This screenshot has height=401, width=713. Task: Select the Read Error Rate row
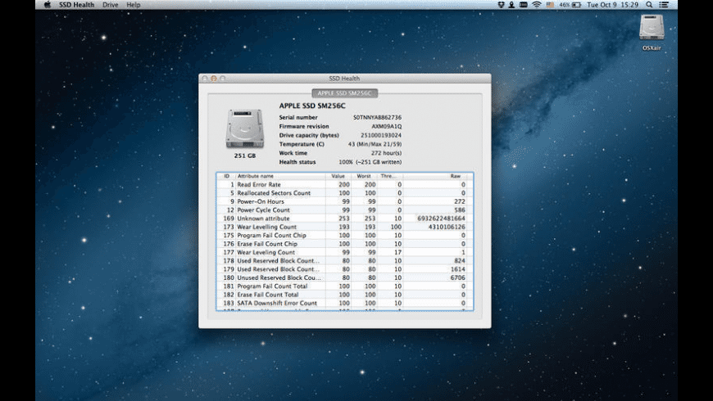tap(345, 185)
